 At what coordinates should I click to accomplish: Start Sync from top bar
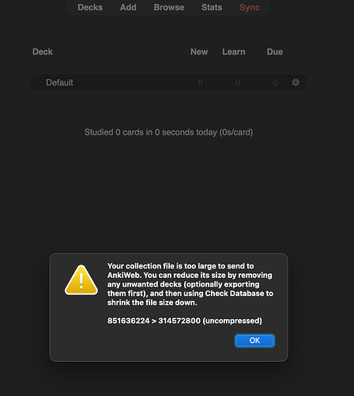(x=250, y=7)
